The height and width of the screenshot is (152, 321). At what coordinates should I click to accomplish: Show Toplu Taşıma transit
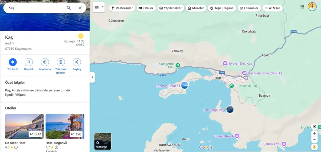pos(222,8)
